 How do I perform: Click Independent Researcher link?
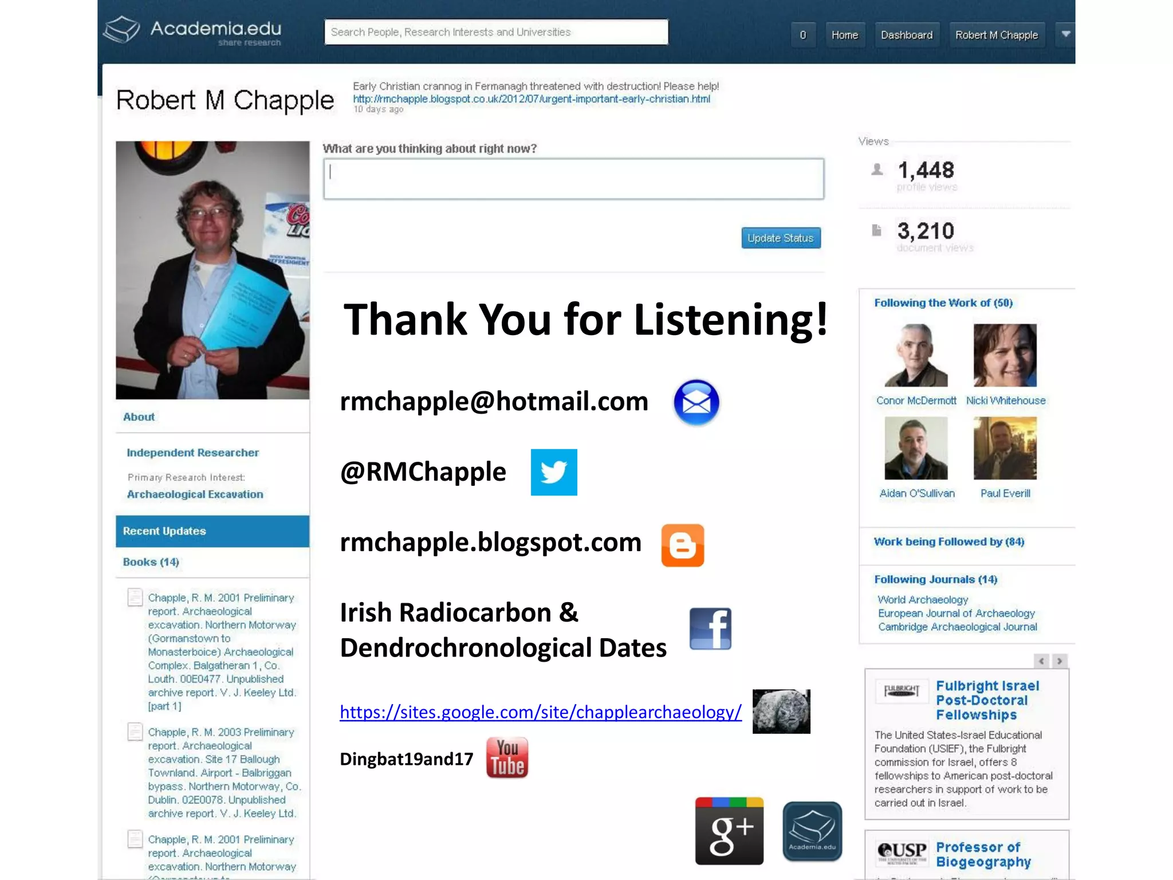click(193, 453)
